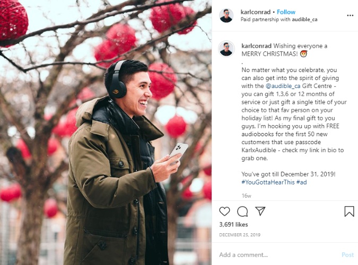Open the three-dot more options menu
Image resolution: width=358 pixels, height=265 pixels.
(x=350, y=15)
